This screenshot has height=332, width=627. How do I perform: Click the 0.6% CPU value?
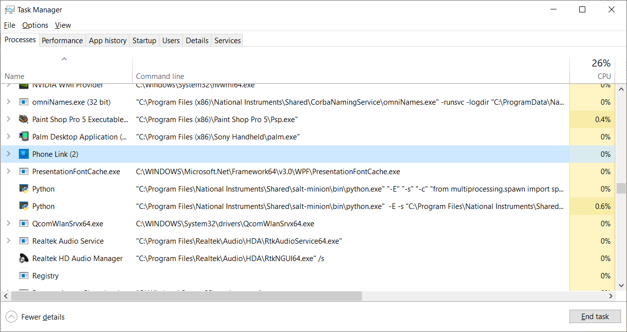tap(603, 206)
